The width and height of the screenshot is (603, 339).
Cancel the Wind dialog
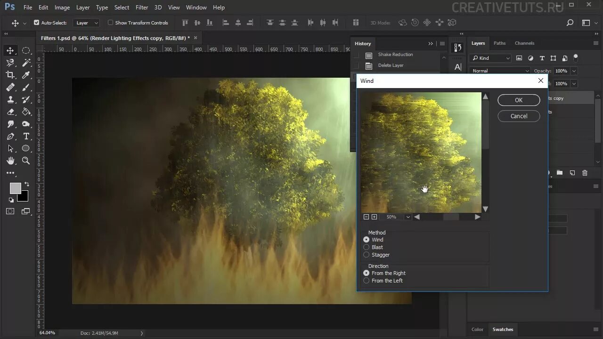(x=518, y=116)
